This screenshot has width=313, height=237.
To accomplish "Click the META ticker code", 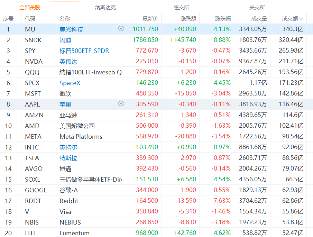I will click(33, 137).
